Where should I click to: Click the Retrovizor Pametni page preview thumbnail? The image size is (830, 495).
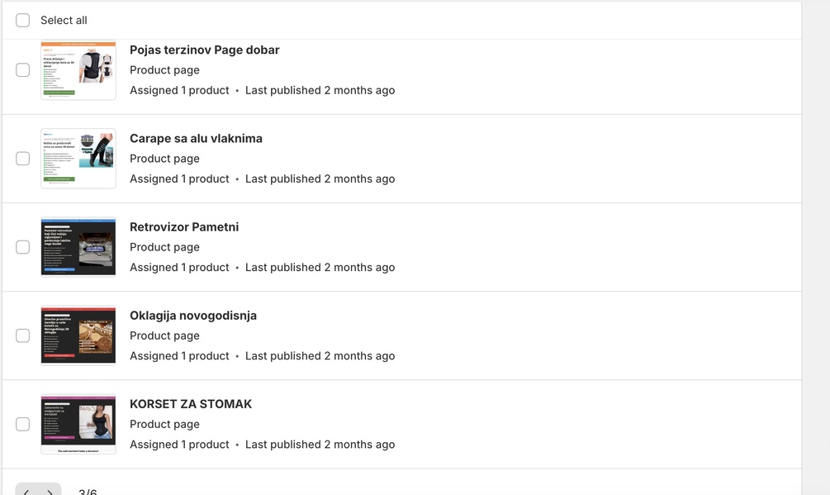pyautogui.click(x=78, y=247)
